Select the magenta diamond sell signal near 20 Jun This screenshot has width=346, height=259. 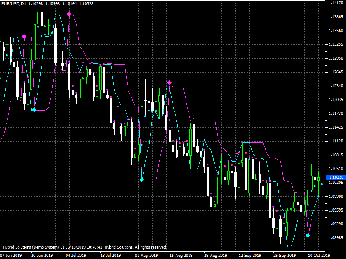24,37
